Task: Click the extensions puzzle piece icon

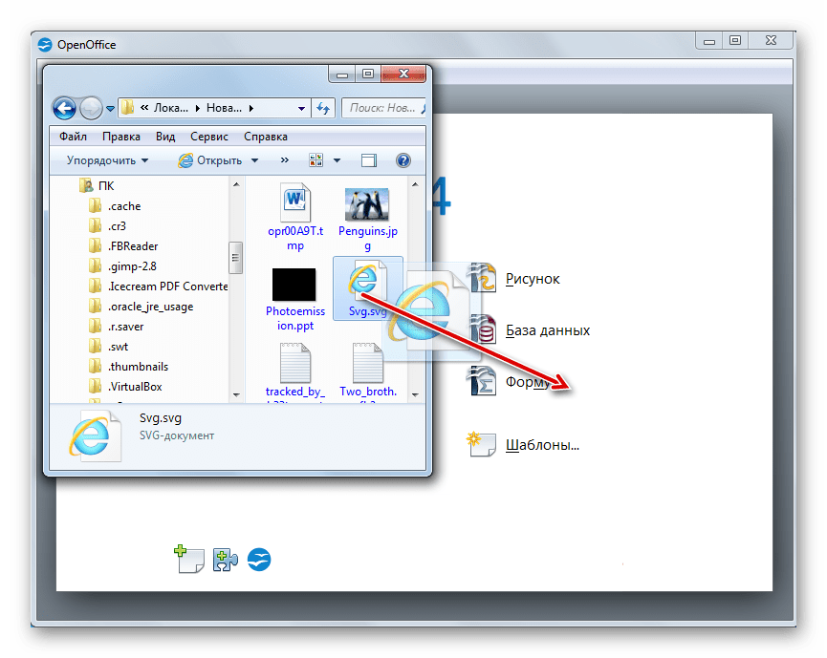Action: (x=226, y=560)
